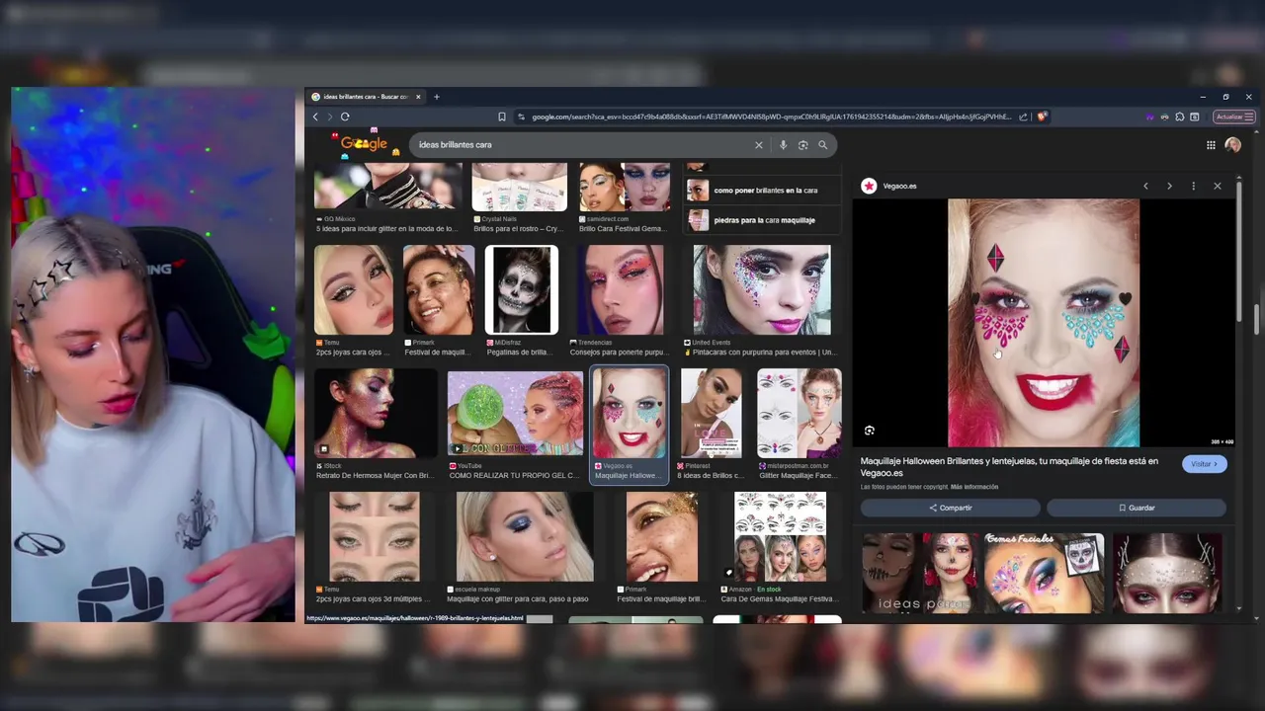Screen dimensions: 1265x711
Task: Close the image preview panel
Action: point(1218,186)
